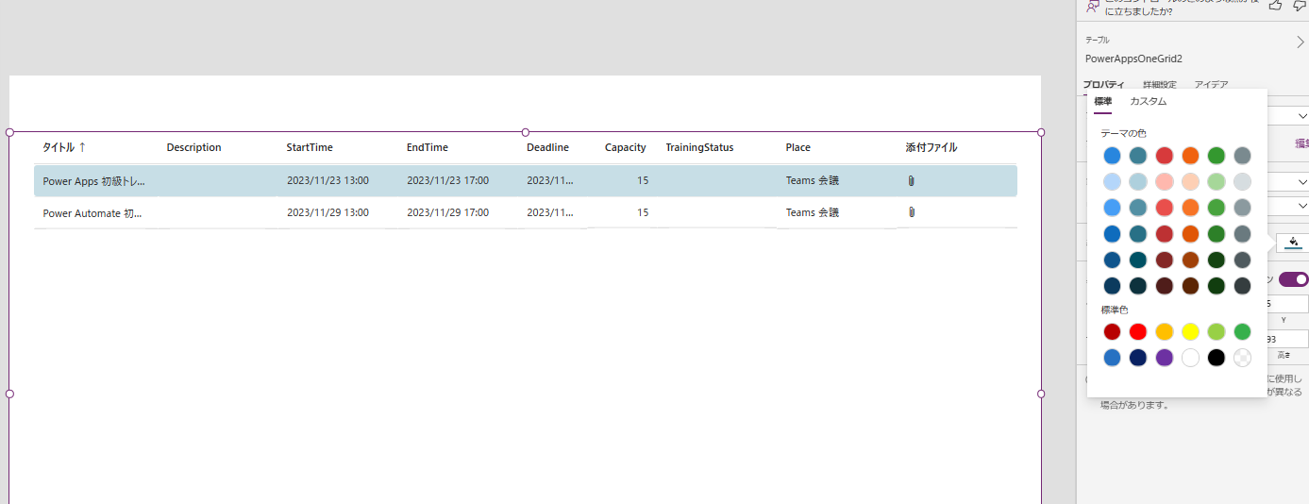Pick the bright red standard color
1309x504 pixels.
[1138, 331]
